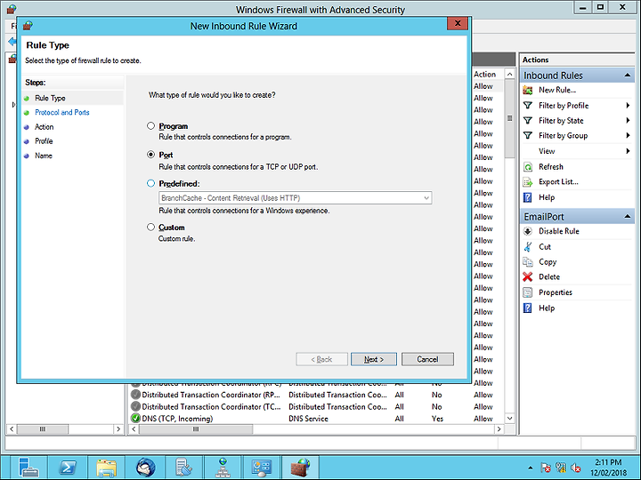The image size is (641, 480).
Task: Click Disable Rule icon for EmailPort
Action: (x=528, y=231)
